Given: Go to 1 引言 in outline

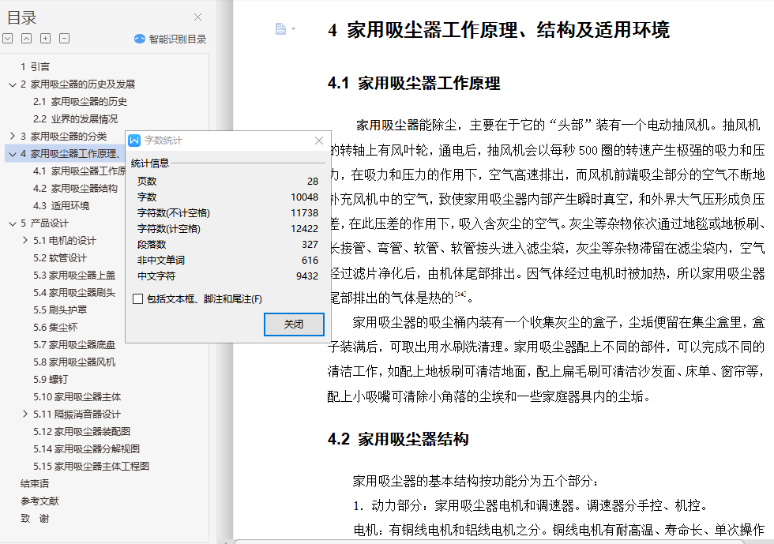Looking at the screenshot, I should tap(35, 66).
